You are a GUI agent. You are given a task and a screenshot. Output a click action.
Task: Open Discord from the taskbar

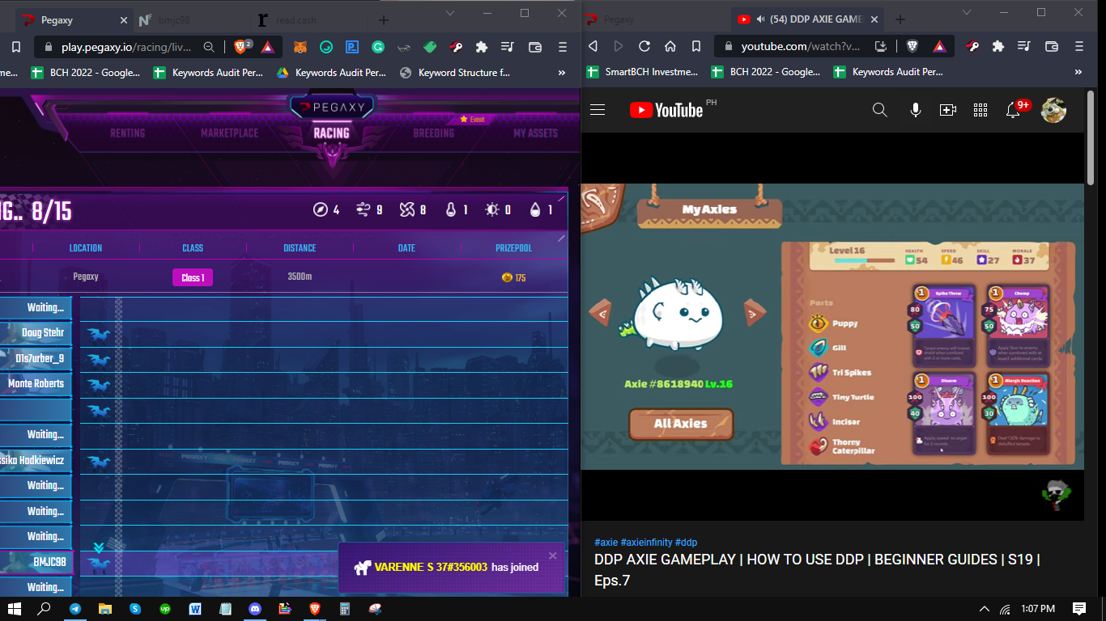pyautogui.click(x=255, y=609)
